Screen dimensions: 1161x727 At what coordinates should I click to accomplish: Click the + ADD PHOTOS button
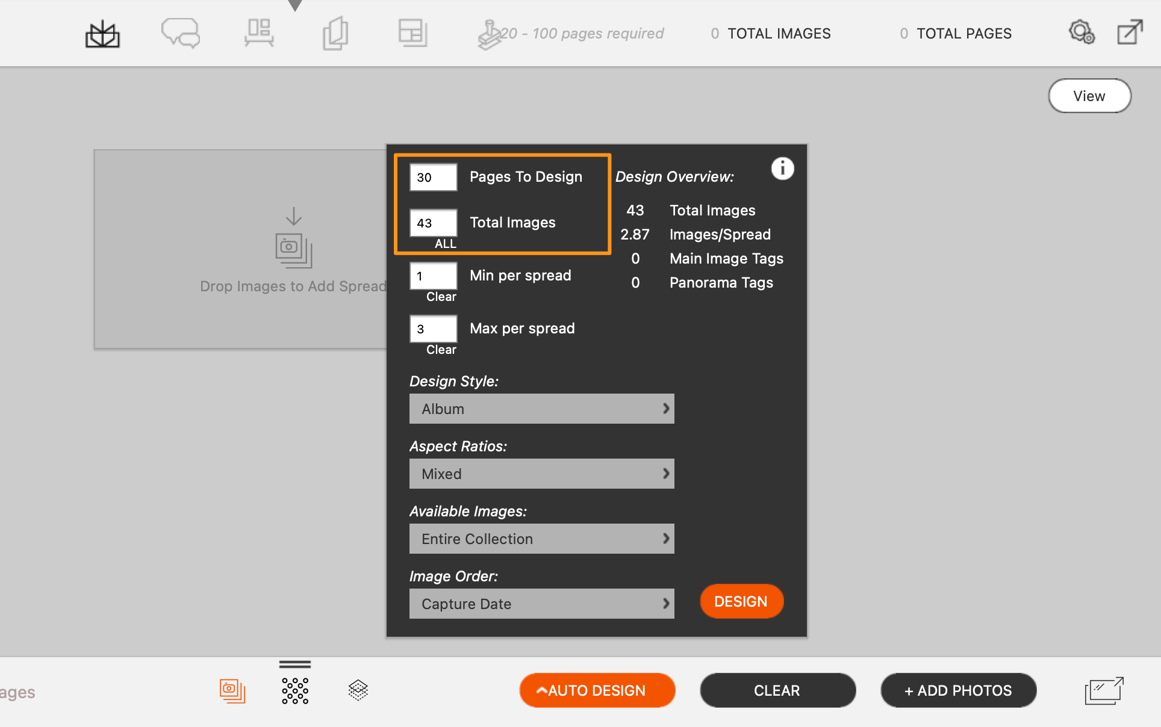tap(958, 690)
